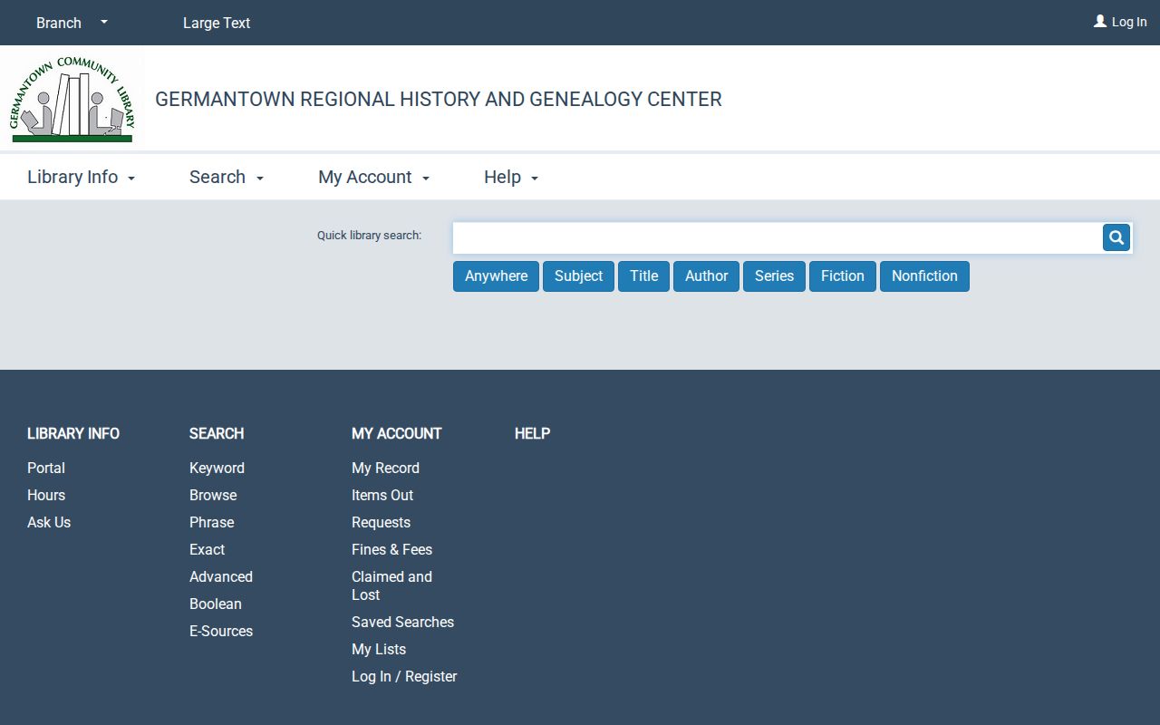
Task: Expand the Search navigation menu
Action: [227, 177]
